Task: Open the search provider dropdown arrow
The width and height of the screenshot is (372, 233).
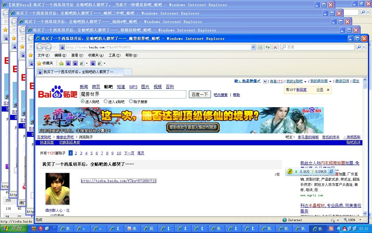Action: (x=364, y=47)
